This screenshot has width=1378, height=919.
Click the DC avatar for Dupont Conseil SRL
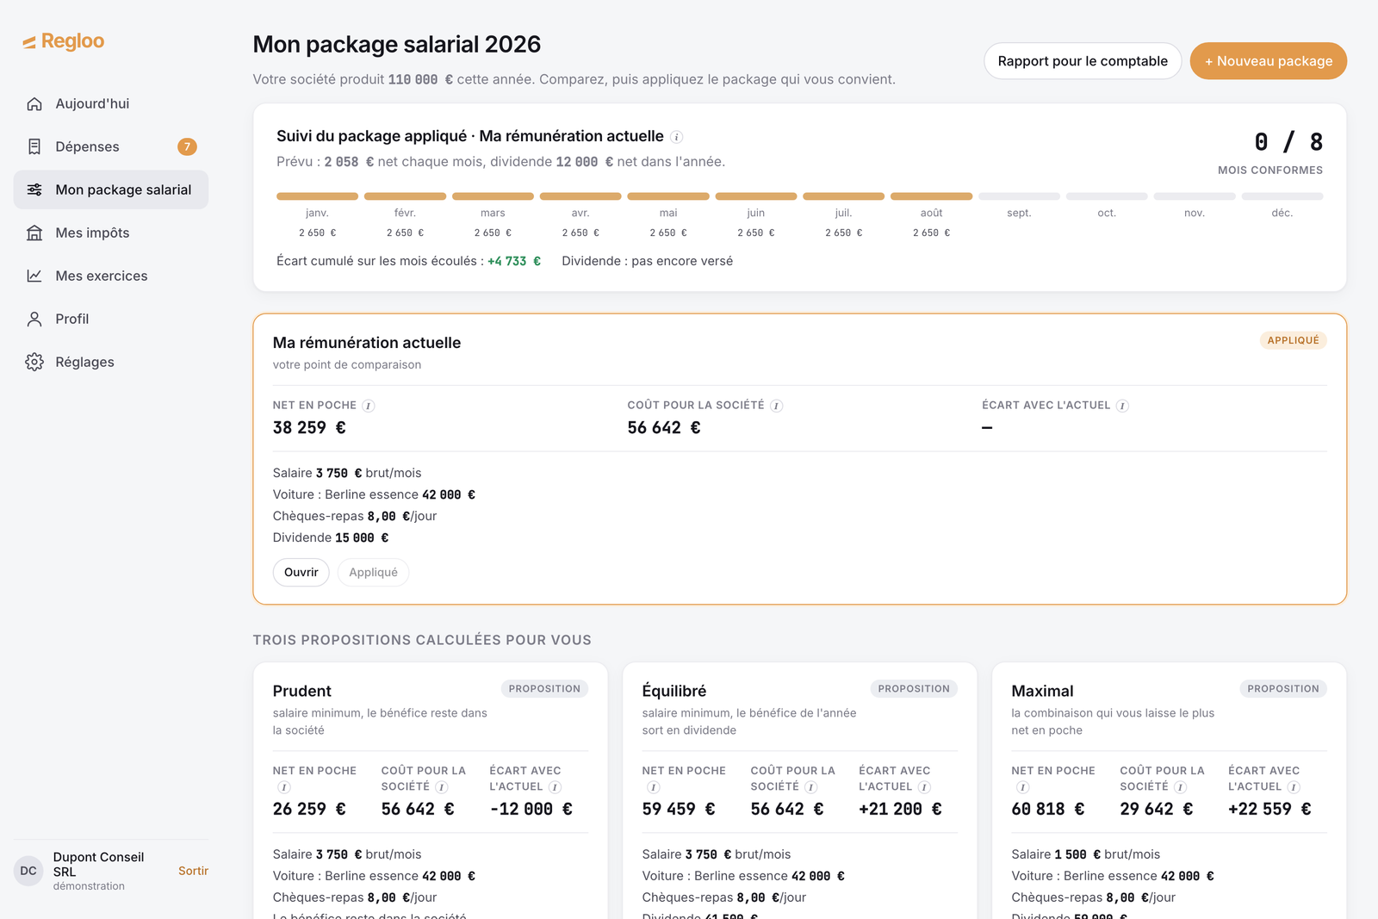[x=28, y=871]
